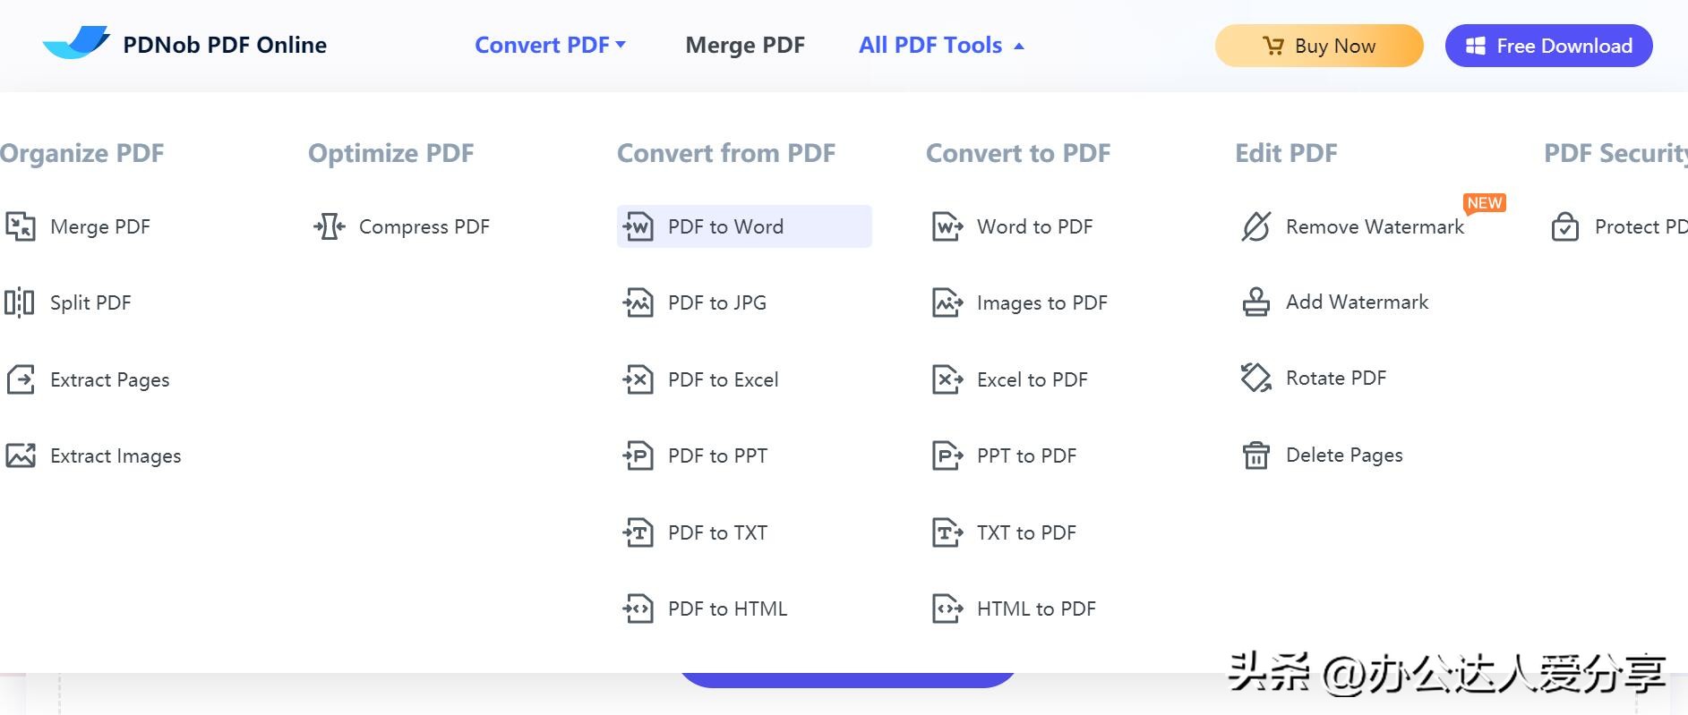The image size is (1688, 715).
Task: Expand the Convert PDF dropdown
Action: 550,46
